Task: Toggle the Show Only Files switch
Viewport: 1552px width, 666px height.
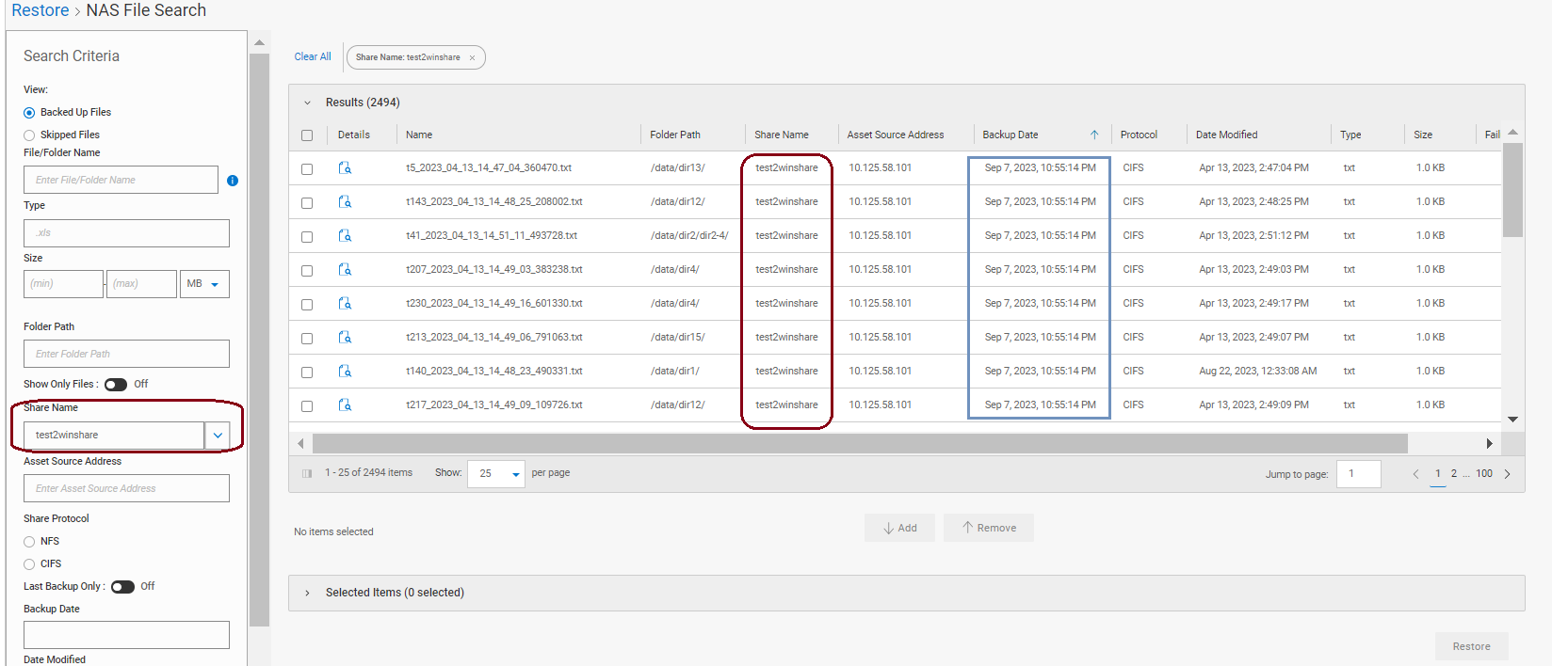Action: [x=116, y=385]
